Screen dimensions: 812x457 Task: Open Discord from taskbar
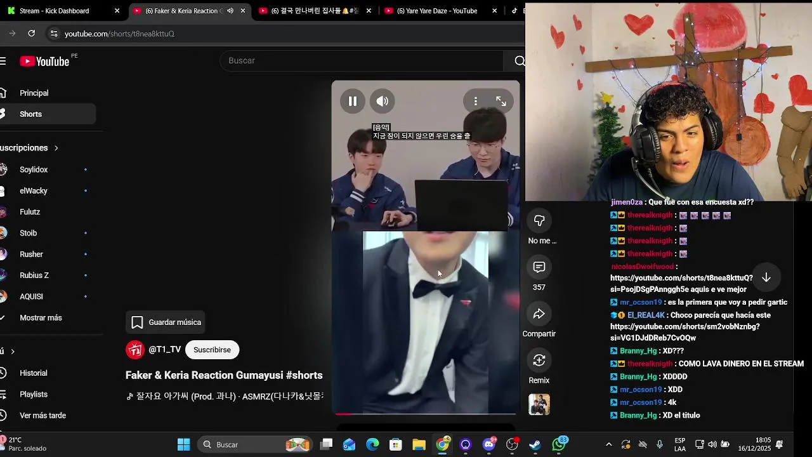pyautogui.click(x=489, y=445)
